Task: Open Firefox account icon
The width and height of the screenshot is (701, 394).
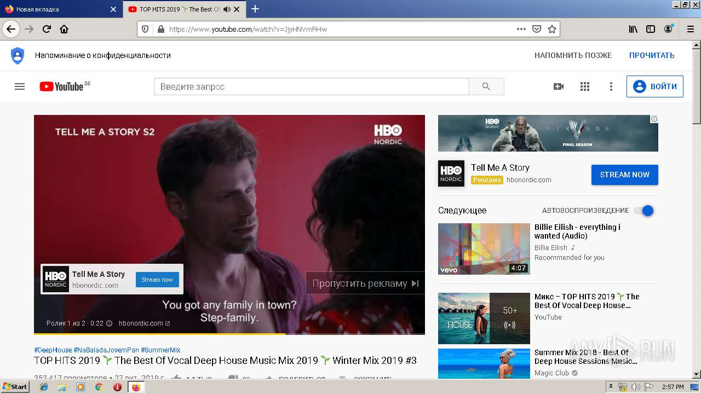Action: click(668, 29)
